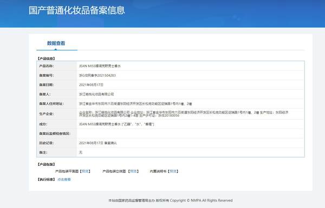Click the 【执行标准】 section heading
Image resolution: width=325 pixels, height=208 pixels.
46,179
